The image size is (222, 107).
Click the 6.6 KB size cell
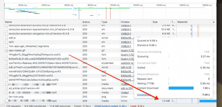(166, 34)
